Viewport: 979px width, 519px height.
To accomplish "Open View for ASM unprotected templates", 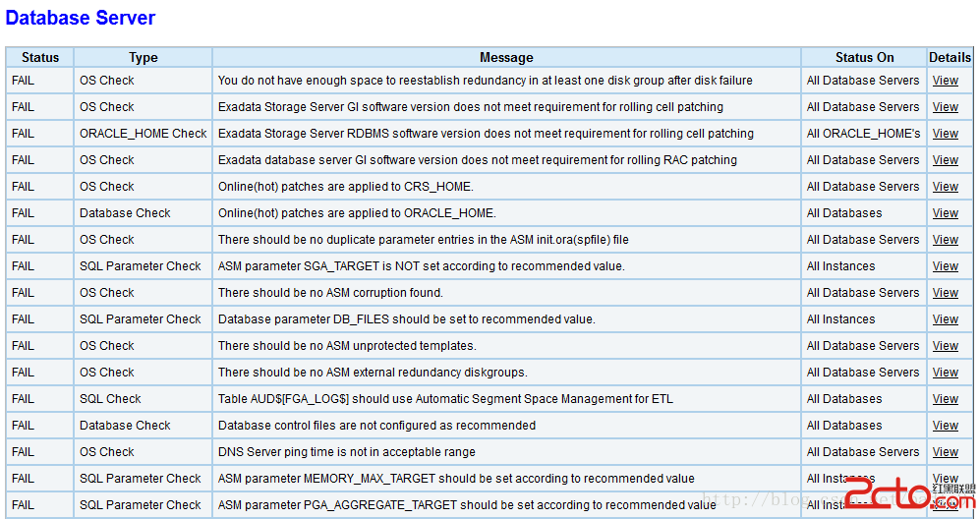I will (x=946, y=346).
